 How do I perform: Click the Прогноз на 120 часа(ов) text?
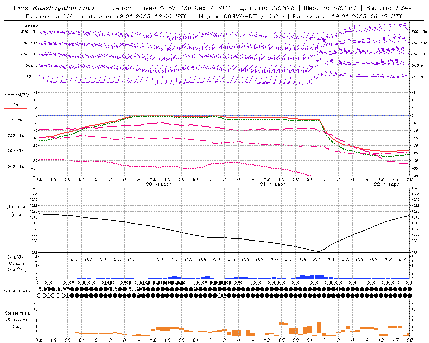coord(64,16)
